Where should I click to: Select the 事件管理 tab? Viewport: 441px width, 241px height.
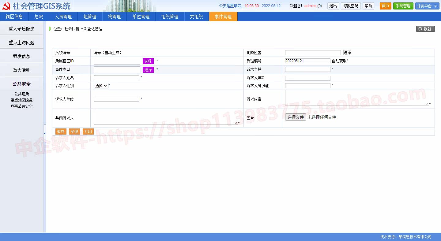click(223, 17)
